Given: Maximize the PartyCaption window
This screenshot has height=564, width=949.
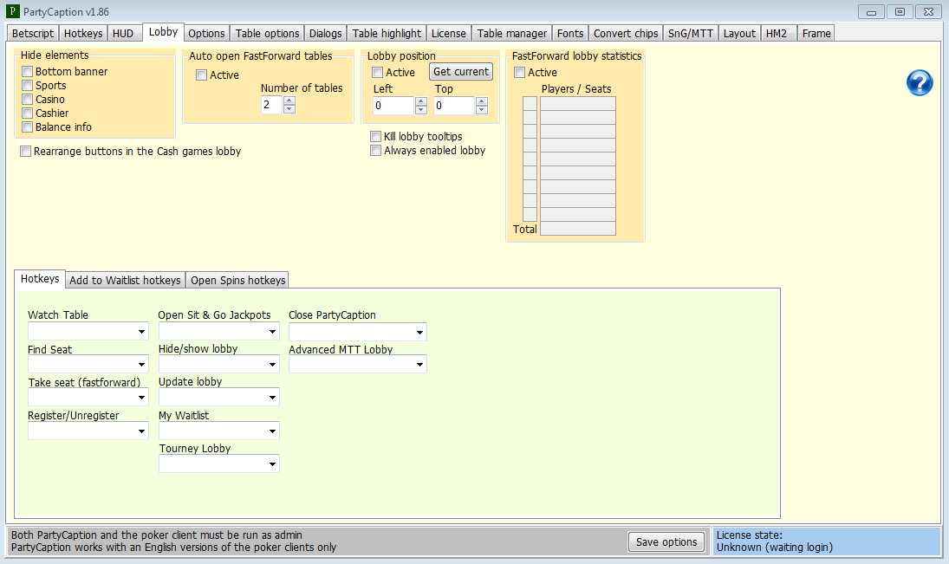Looking at the screenshot, I should pos(900,11).
